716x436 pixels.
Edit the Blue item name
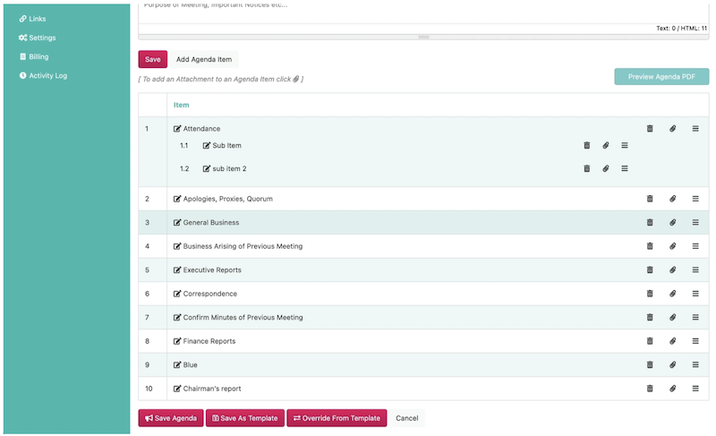point(177,365)
